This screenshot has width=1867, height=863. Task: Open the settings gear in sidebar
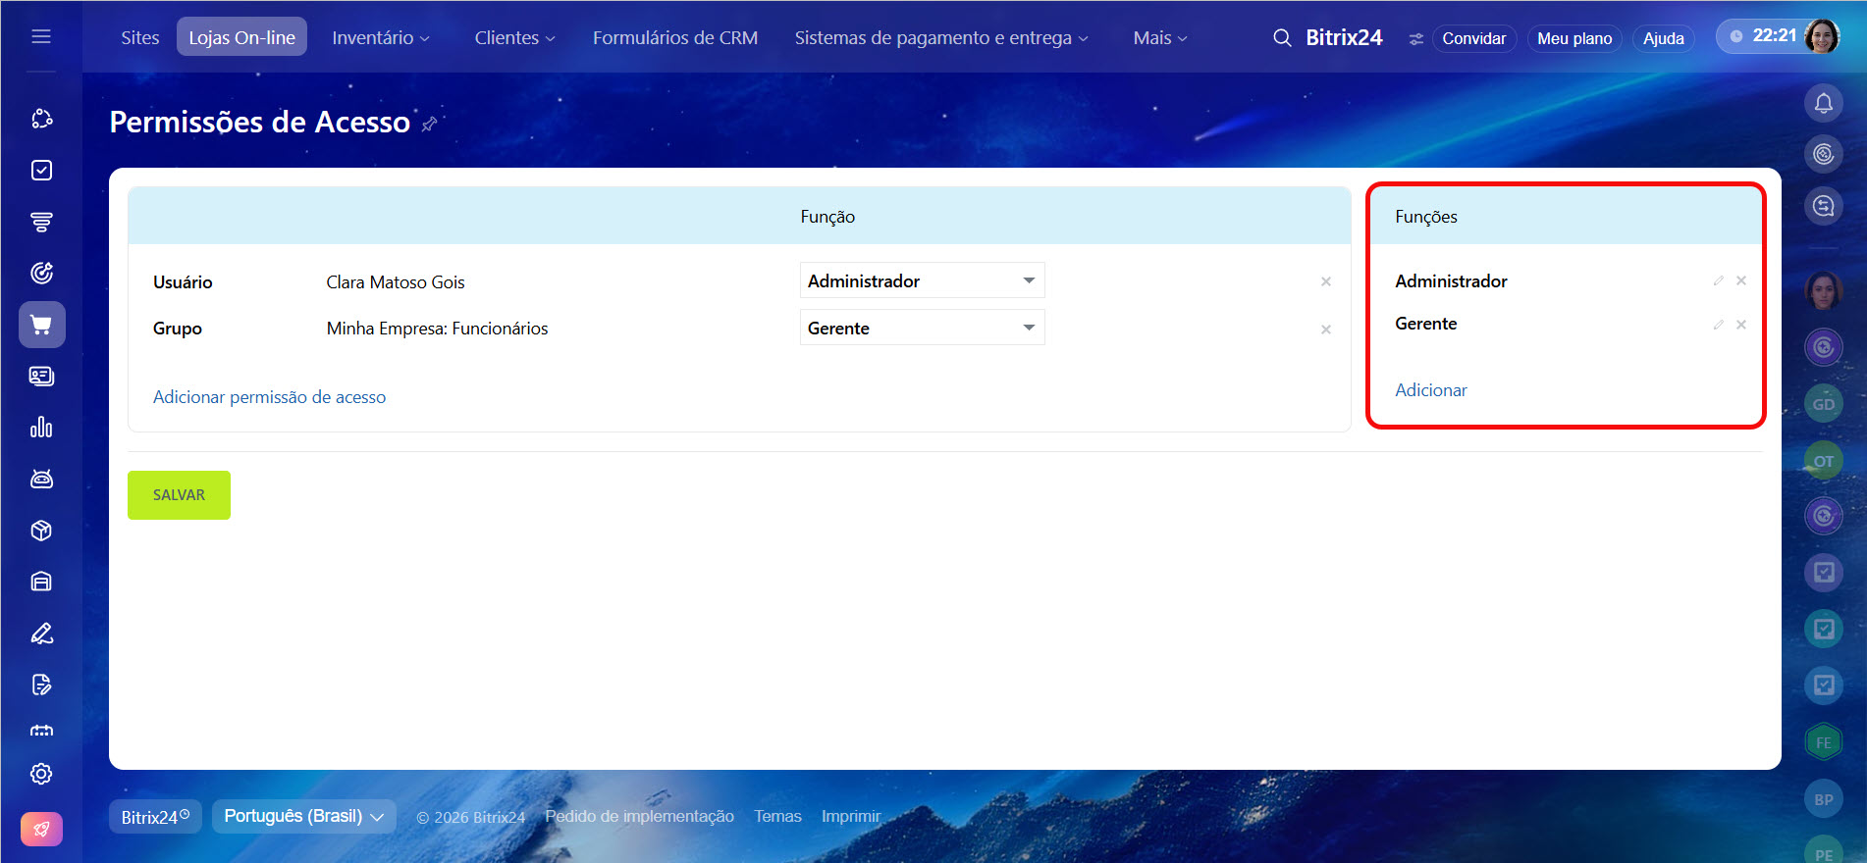tap(41, 774)
